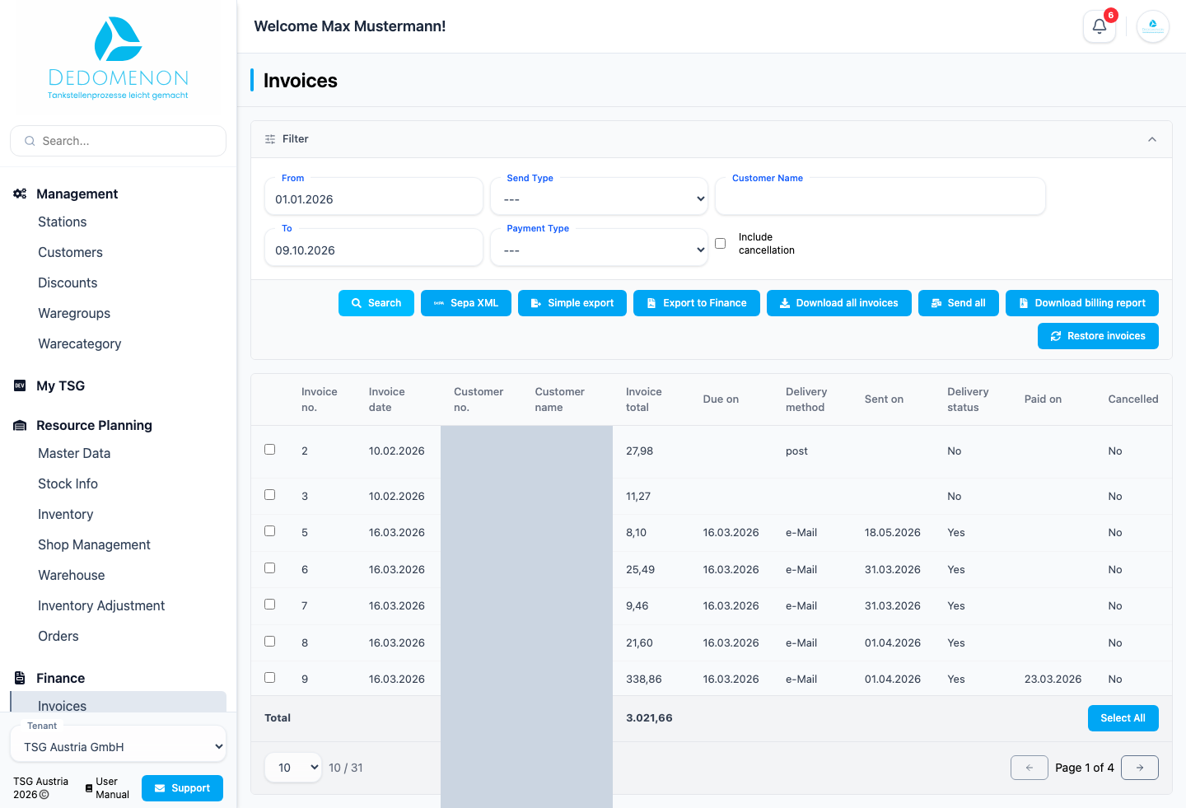Click the Support button

click(182, 788)
